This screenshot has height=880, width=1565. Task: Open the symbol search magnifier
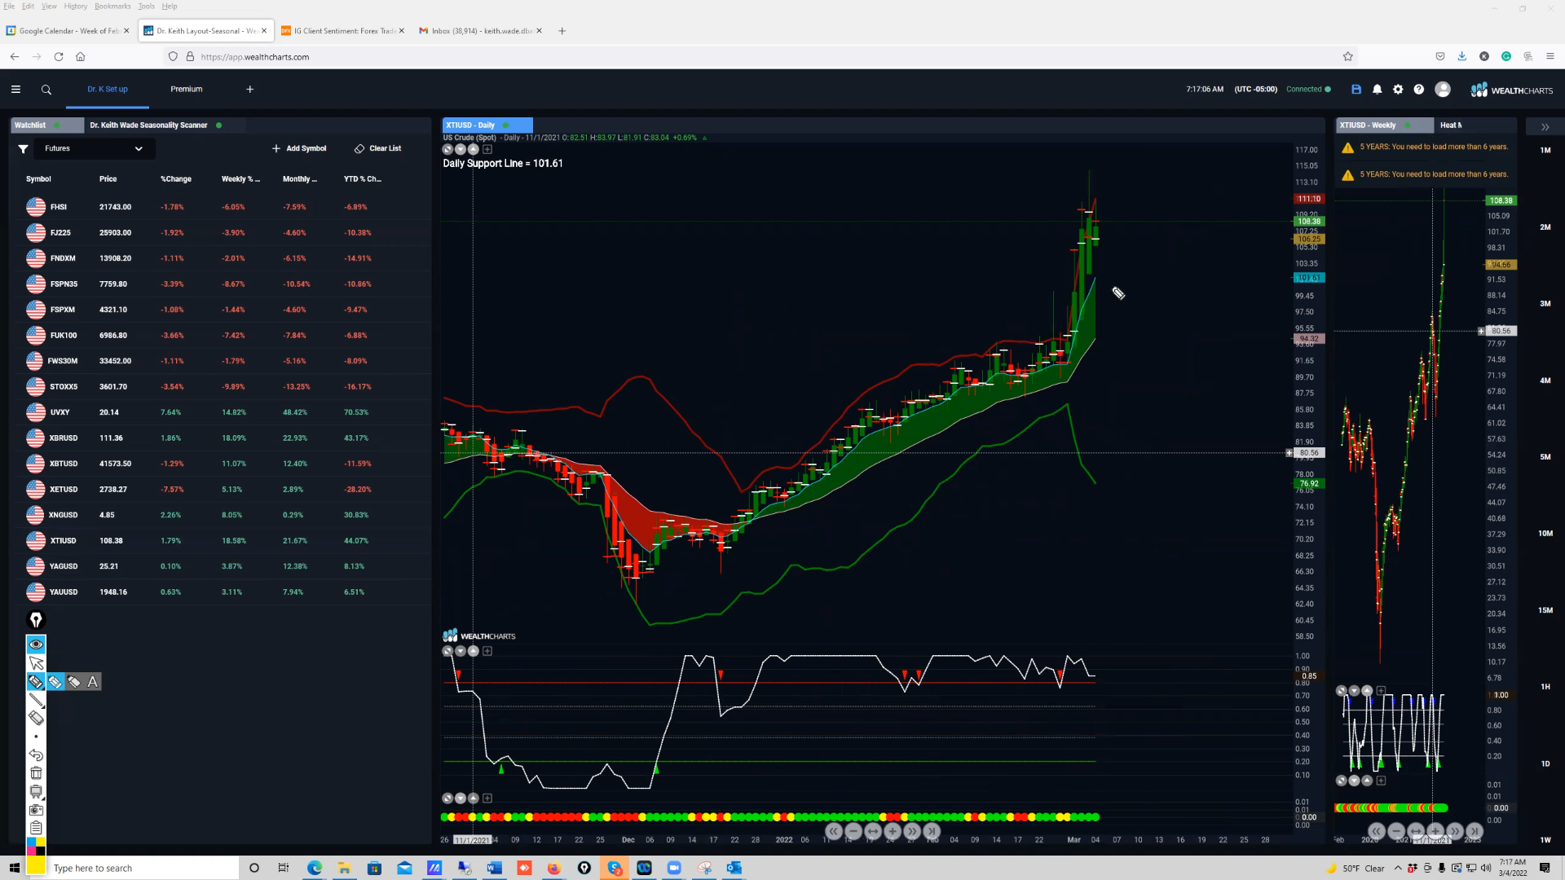coord(46,90)
